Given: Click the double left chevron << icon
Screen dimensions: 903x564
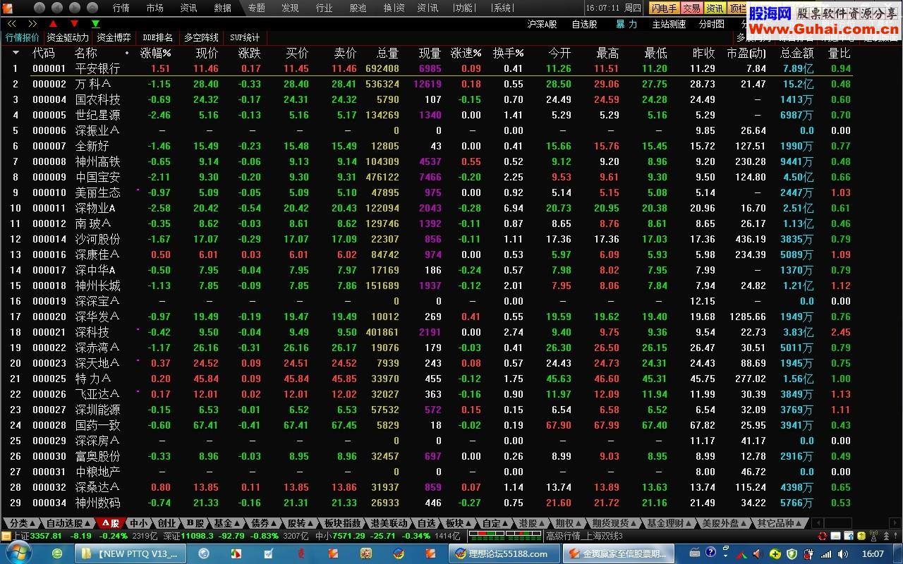Looking at the screenshot, I should click(12, 23).
